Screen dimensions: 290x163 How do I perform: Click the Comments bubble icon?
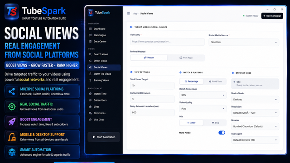point(90,113)
